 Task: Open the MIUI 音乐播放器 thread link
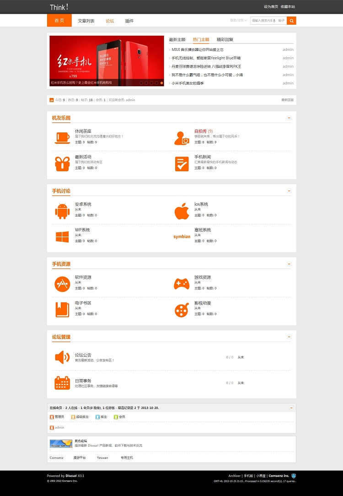(198, 50)
